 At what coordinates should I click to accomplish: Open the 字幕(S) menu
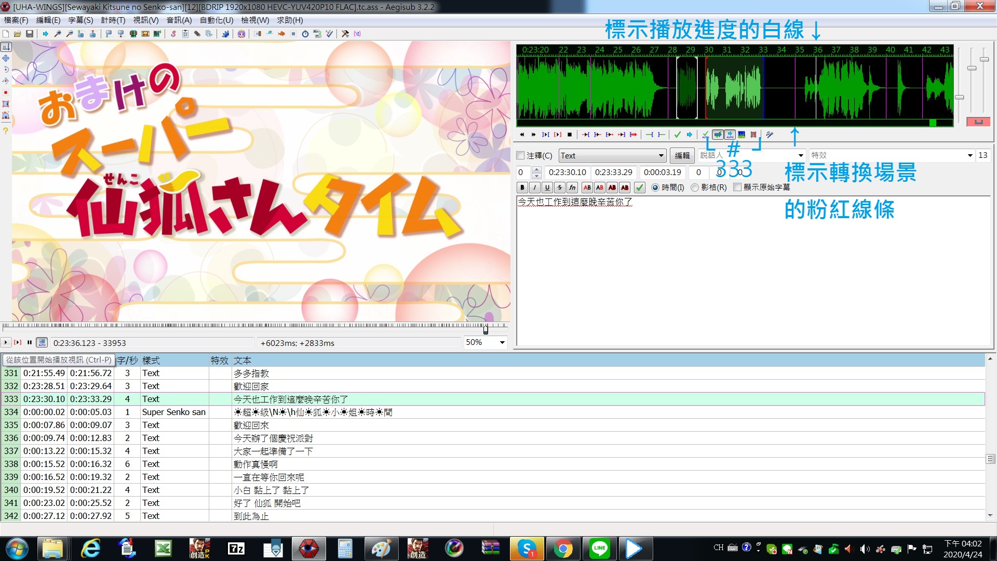[x=80, y=20]
